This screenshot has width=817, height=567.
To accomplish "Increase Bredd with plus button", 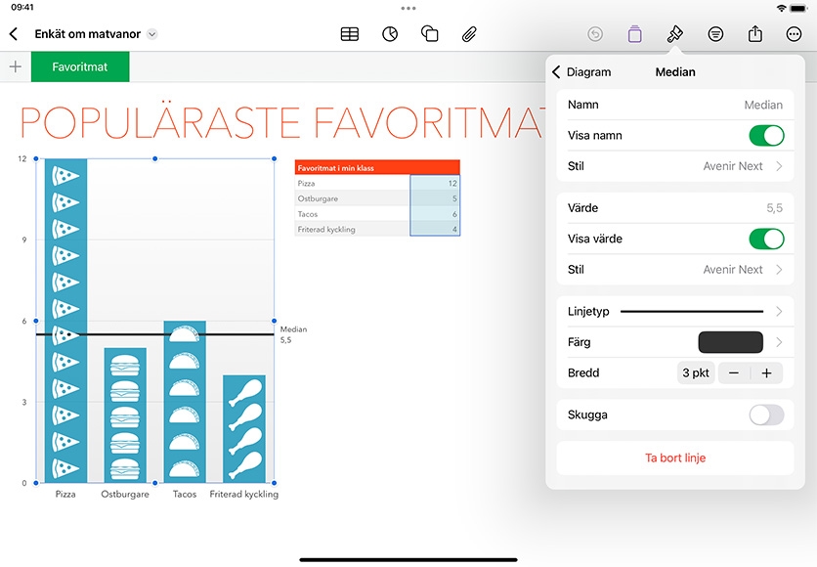I will click(x=766, y=373).
